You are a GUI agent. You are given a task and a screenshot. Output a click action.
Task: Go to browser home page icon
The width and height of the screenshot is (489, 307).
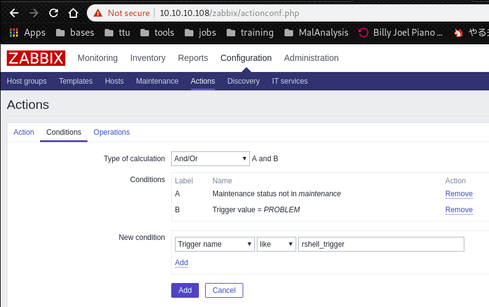click(73, 12)
